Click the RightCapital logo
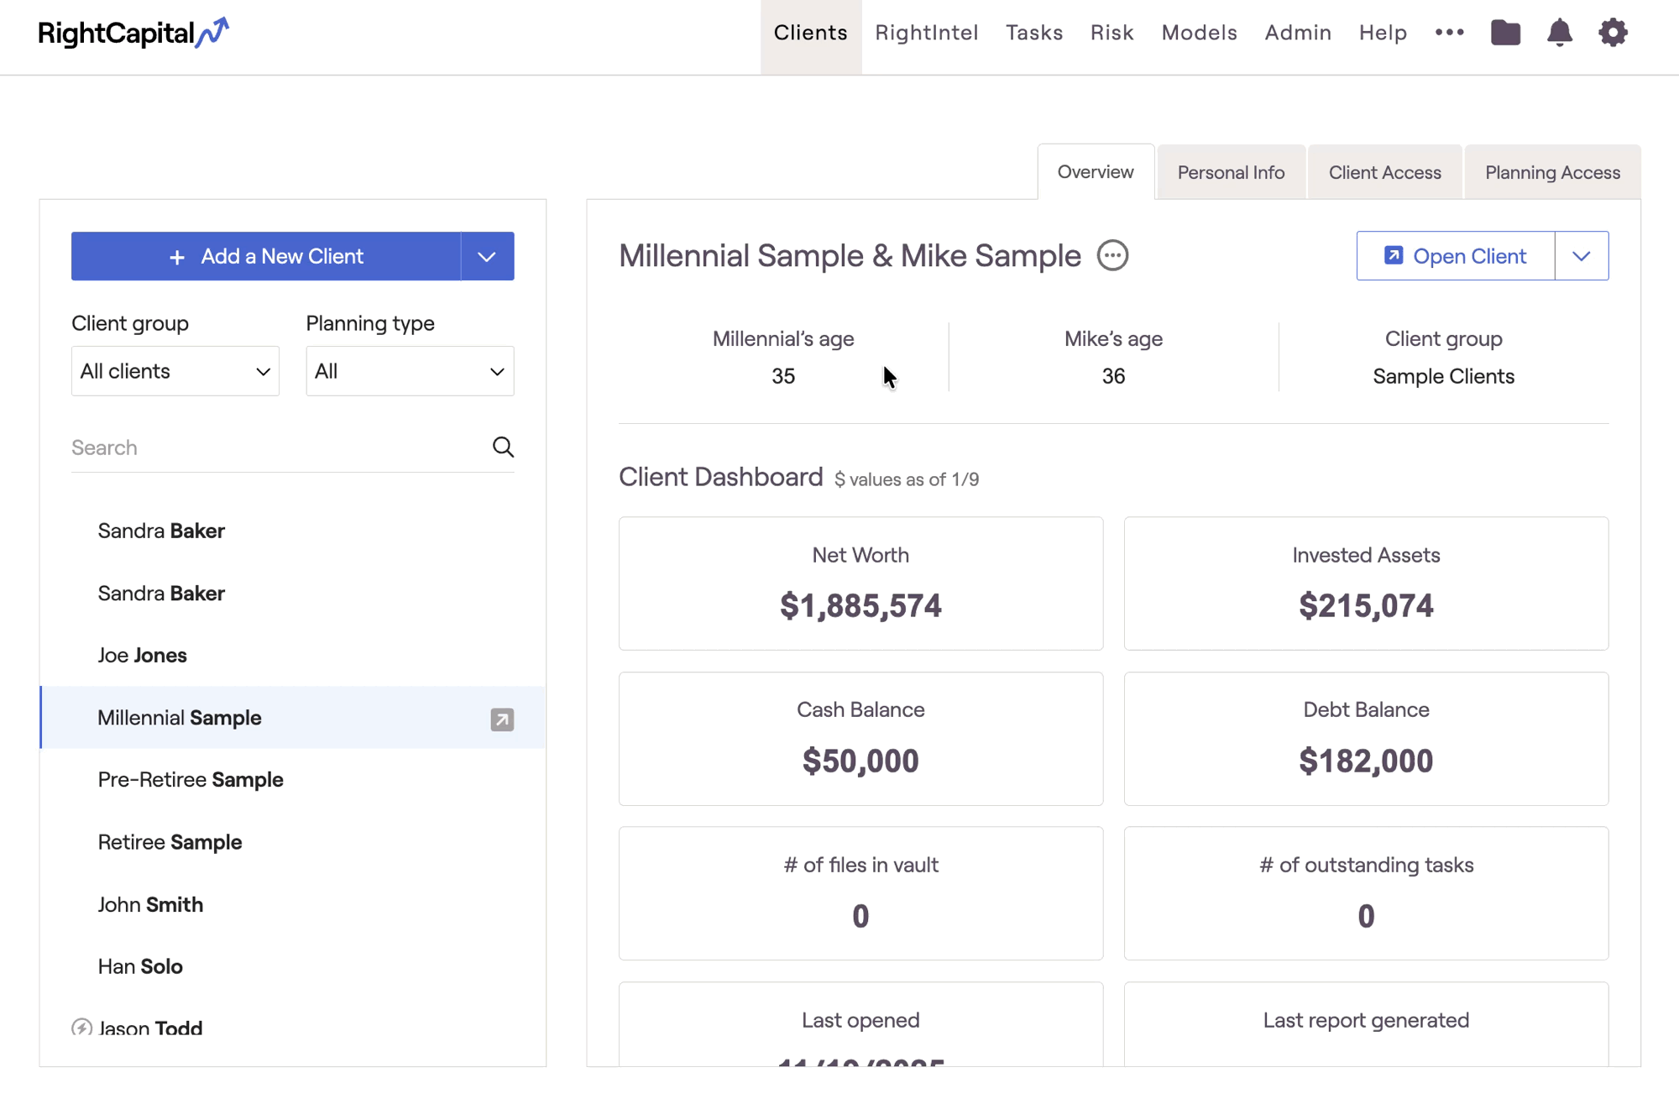This screenshot has height=1104, width=1679. tap(133, 33)
